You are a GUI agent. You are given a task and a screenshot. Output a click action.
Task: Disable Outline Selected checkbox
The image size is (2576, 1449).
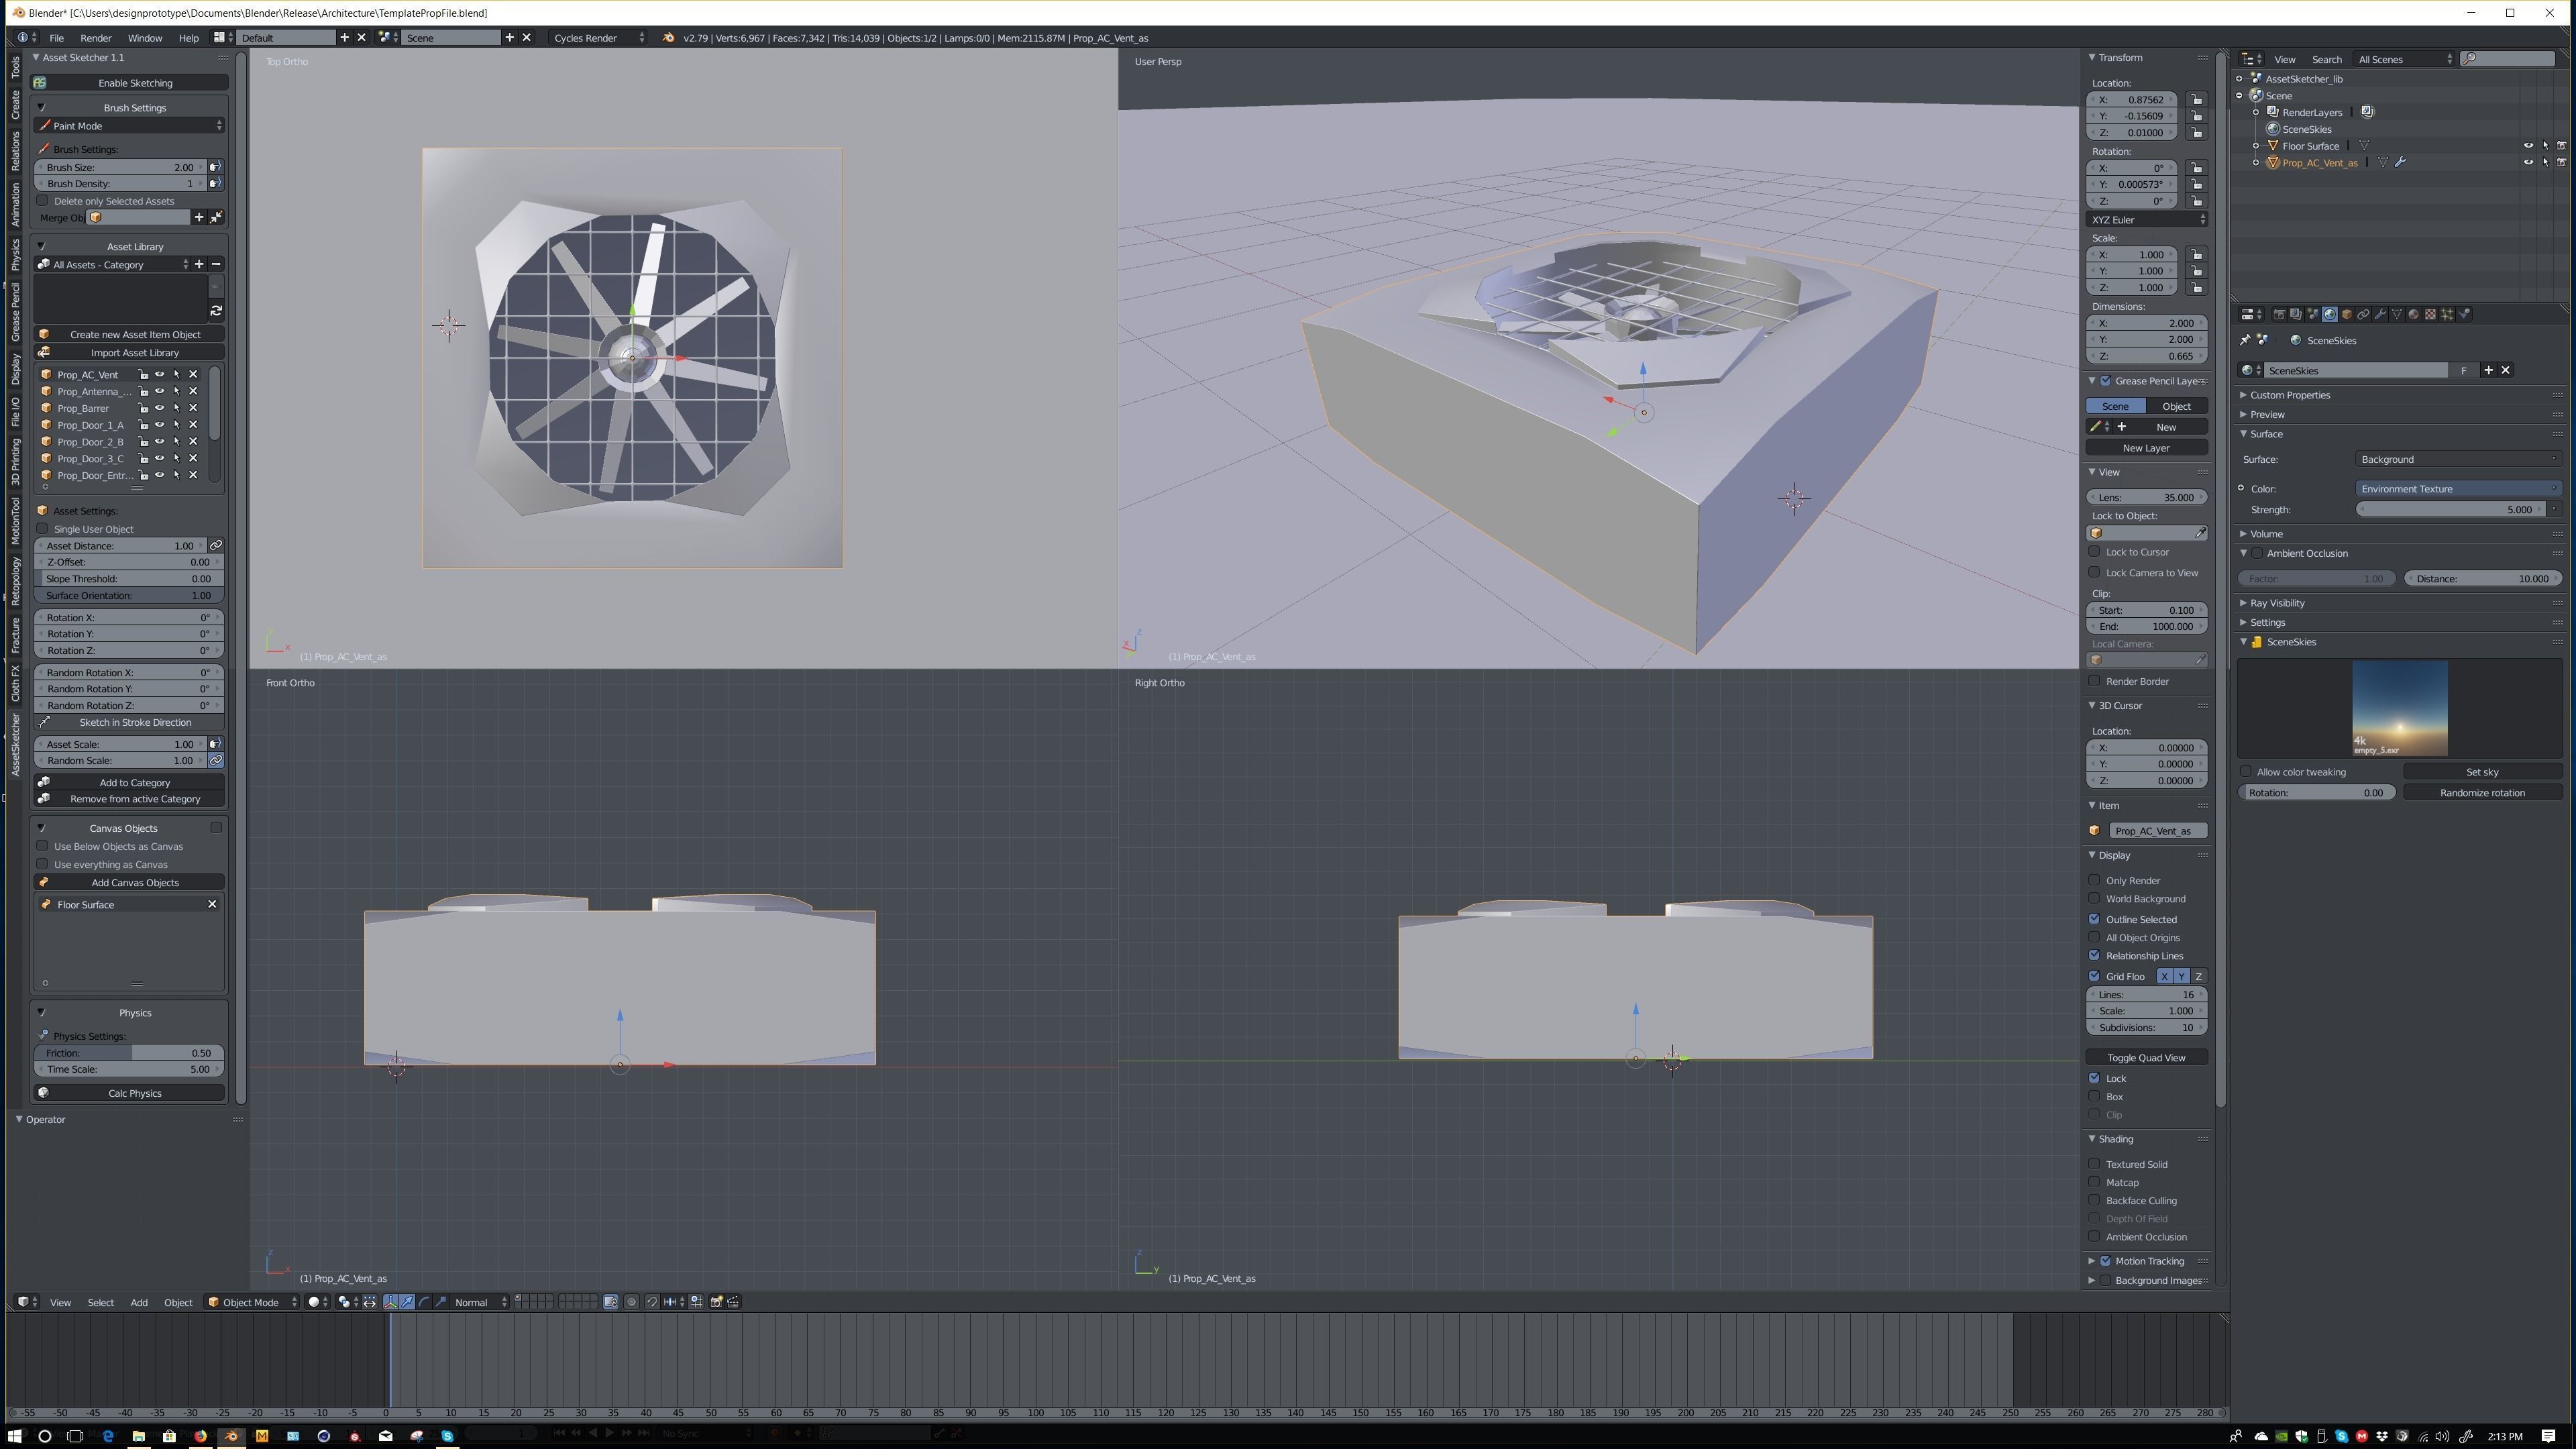(2094, 919)
